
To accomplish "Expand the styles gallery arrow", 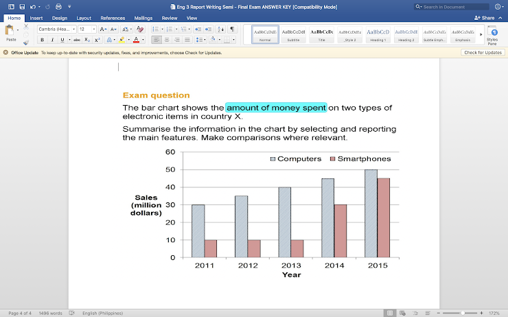I will click(481, 34).
